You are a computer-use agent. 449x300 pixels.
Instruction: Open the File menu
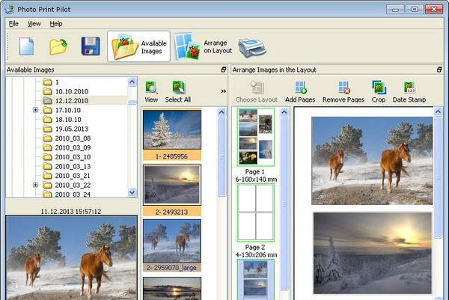click(13, 24)
